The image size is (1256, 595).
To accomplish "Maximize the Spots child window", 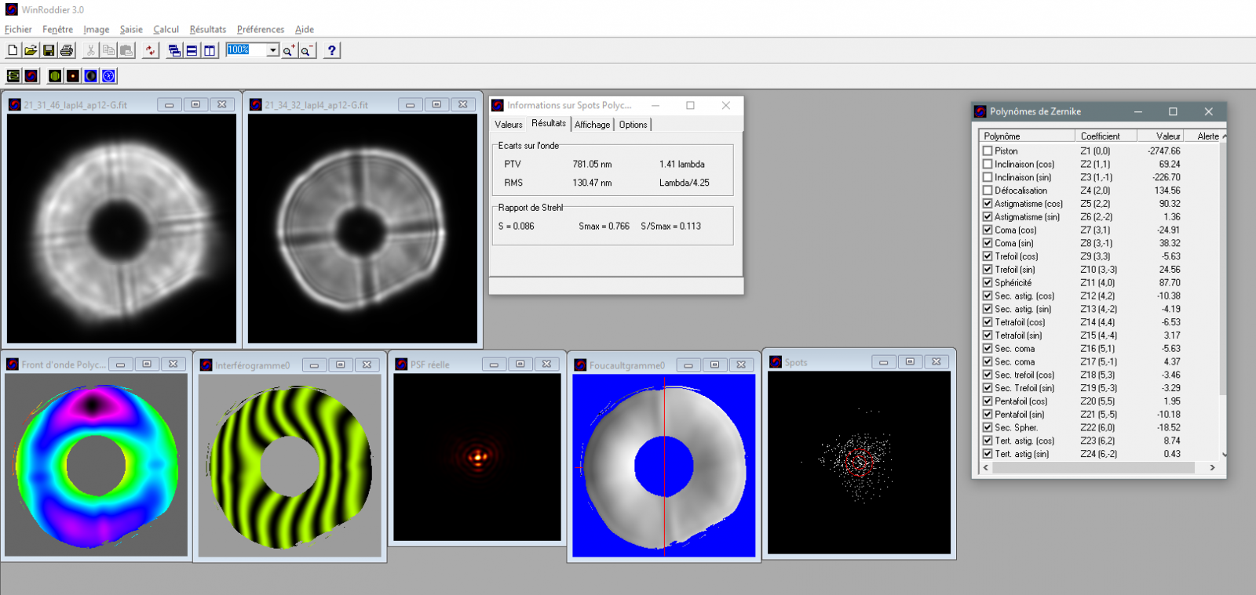I will (x=910, y=362).
